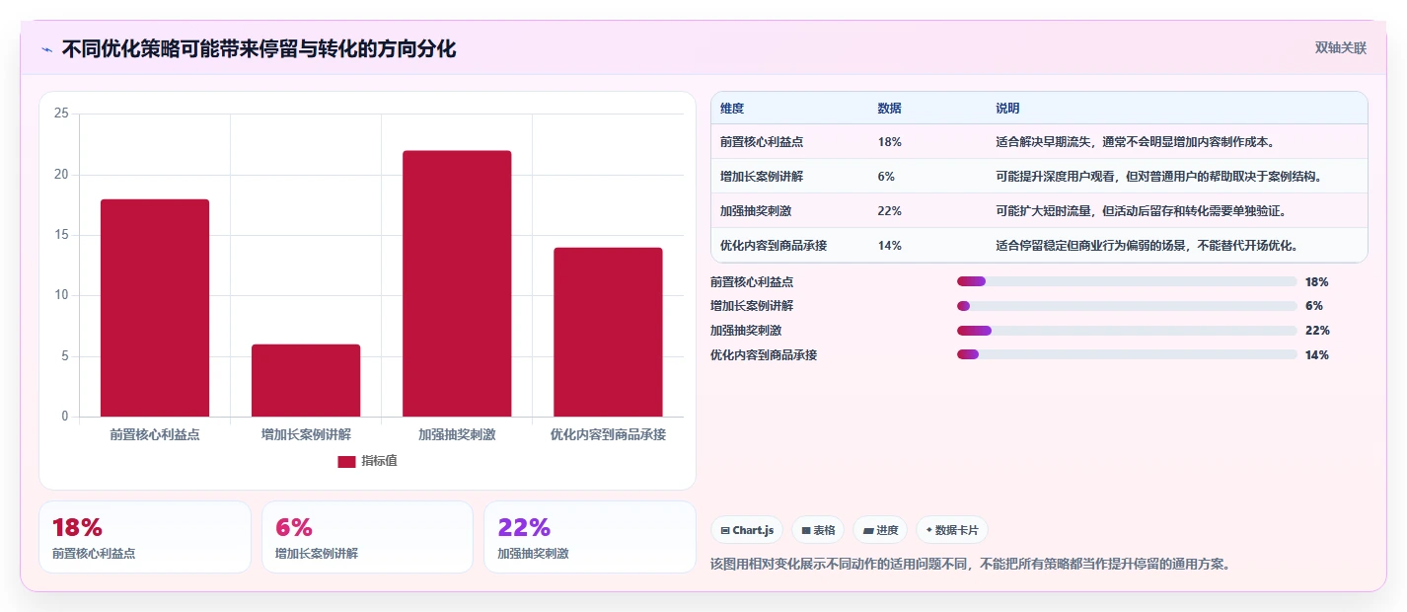Click the 优化内容到商品承接 x-axis label
The image size is (1407, 612).
608,434
